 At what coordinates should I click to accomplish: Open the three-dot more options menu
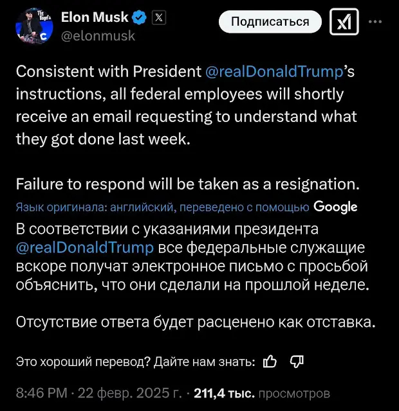[375, 22]
